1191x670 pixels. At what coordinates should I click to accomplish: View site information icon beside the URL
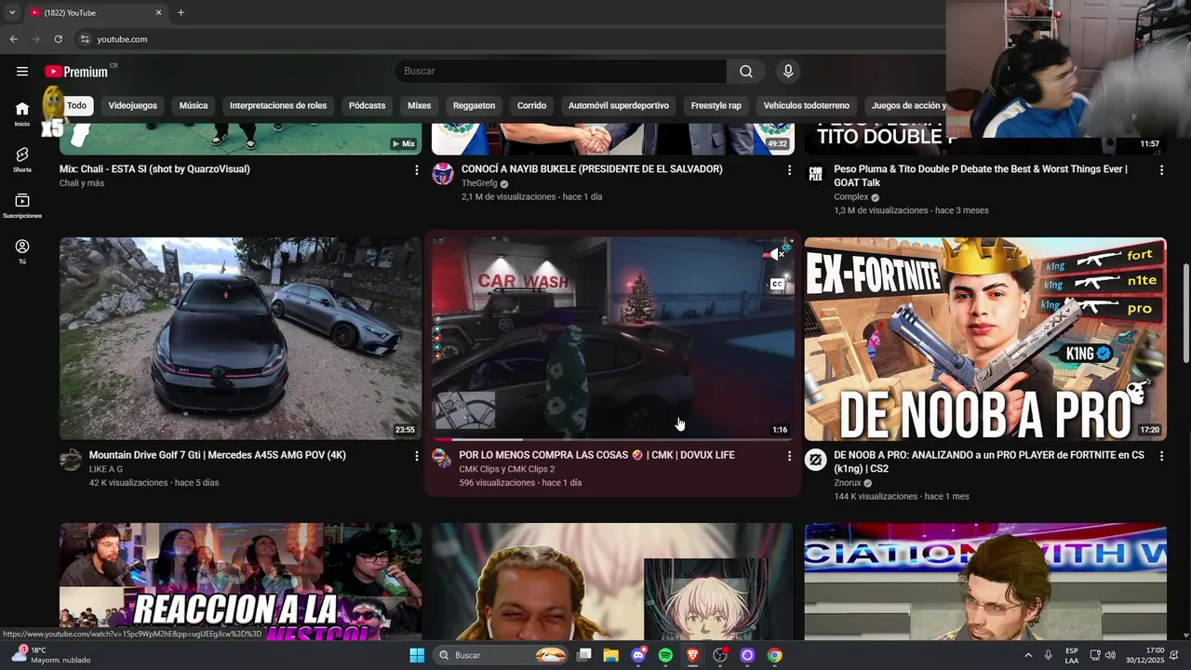tap(85, 39)
